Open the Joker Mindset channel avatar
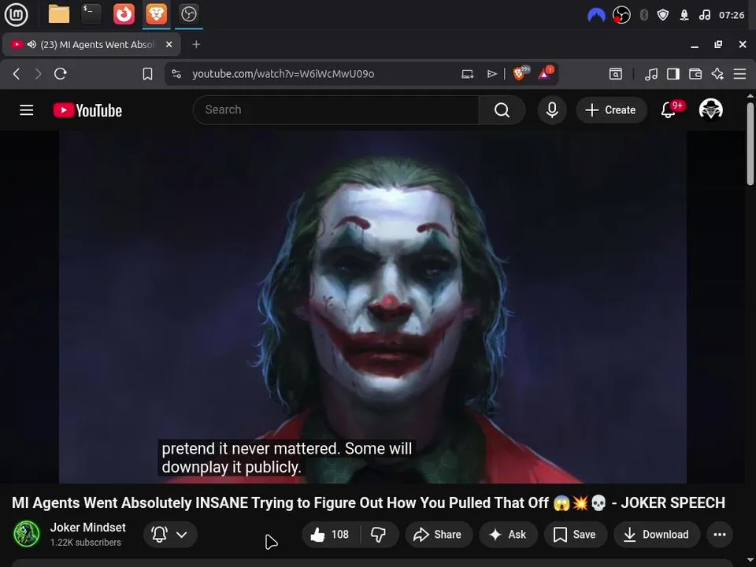 27,534
